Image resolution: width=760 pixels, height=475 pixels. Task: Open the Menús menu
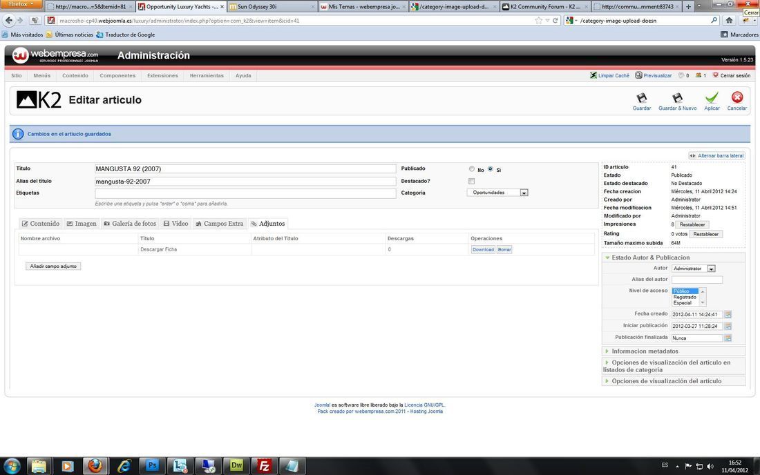click(41, 75)
